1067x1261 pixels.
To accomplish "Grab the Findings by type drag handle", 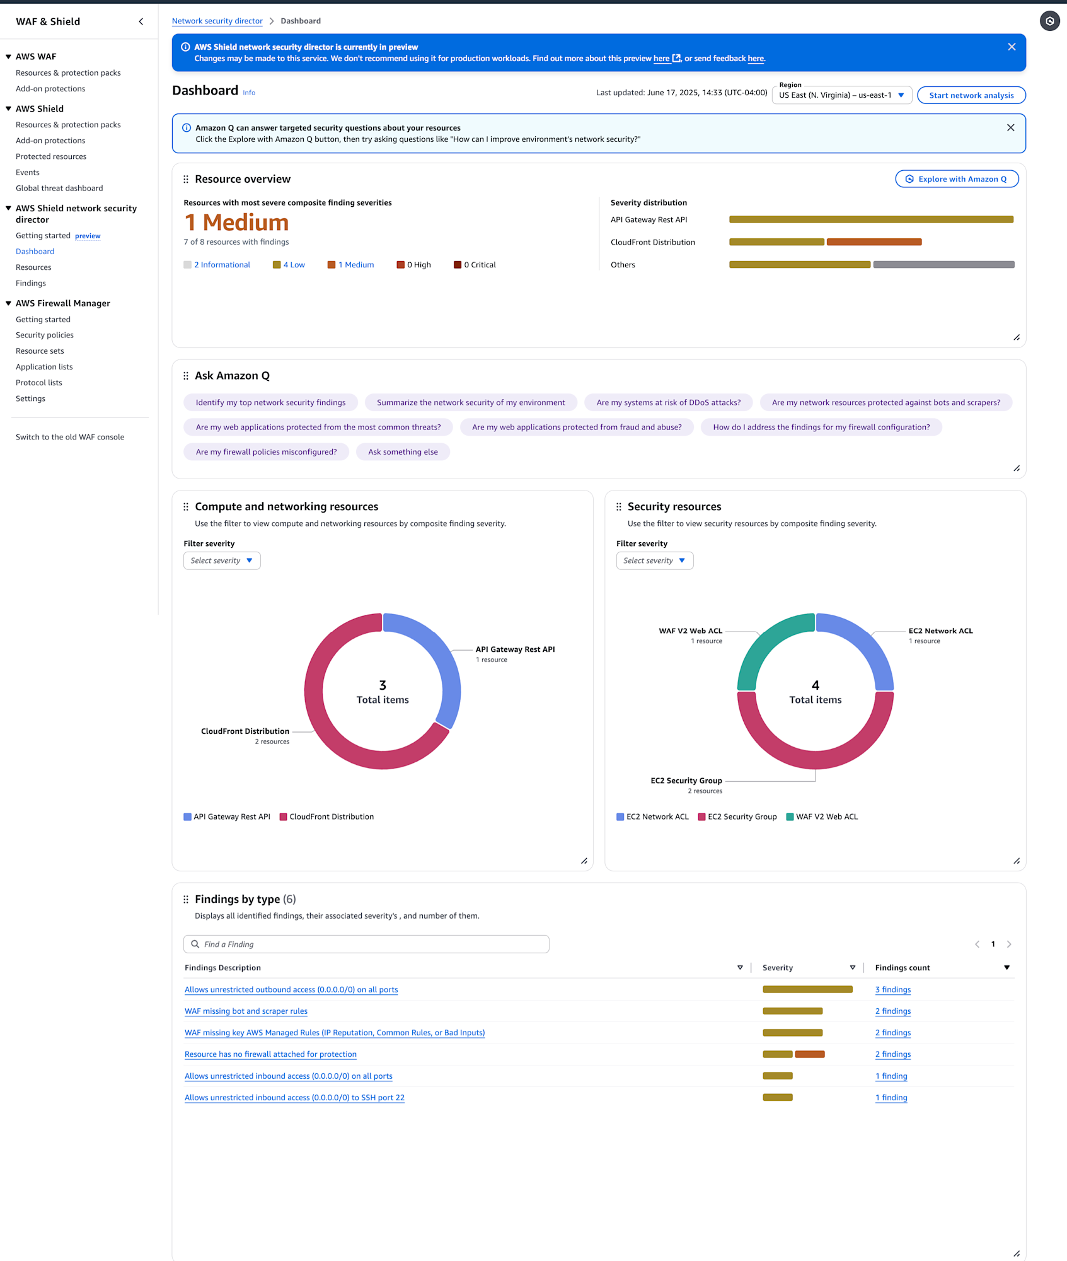I will [x=186, y=900].
